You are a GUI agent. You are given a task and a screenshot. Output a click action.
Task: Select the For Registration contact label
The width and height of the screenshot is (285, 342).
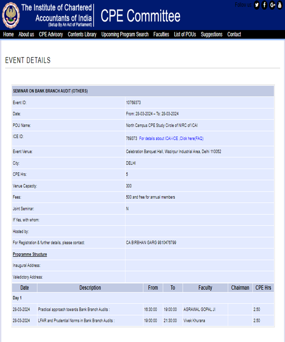tap(48, 243)
